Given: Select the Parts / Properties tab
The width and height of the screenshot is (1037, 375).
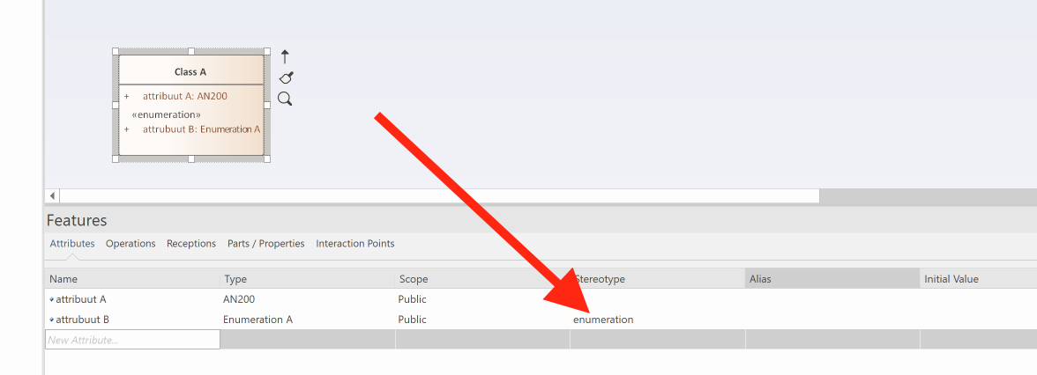Looking at the screenshot, I should click(265, 244).
